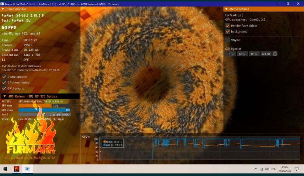Show hidden tray icons chevron

pos(256,169)
